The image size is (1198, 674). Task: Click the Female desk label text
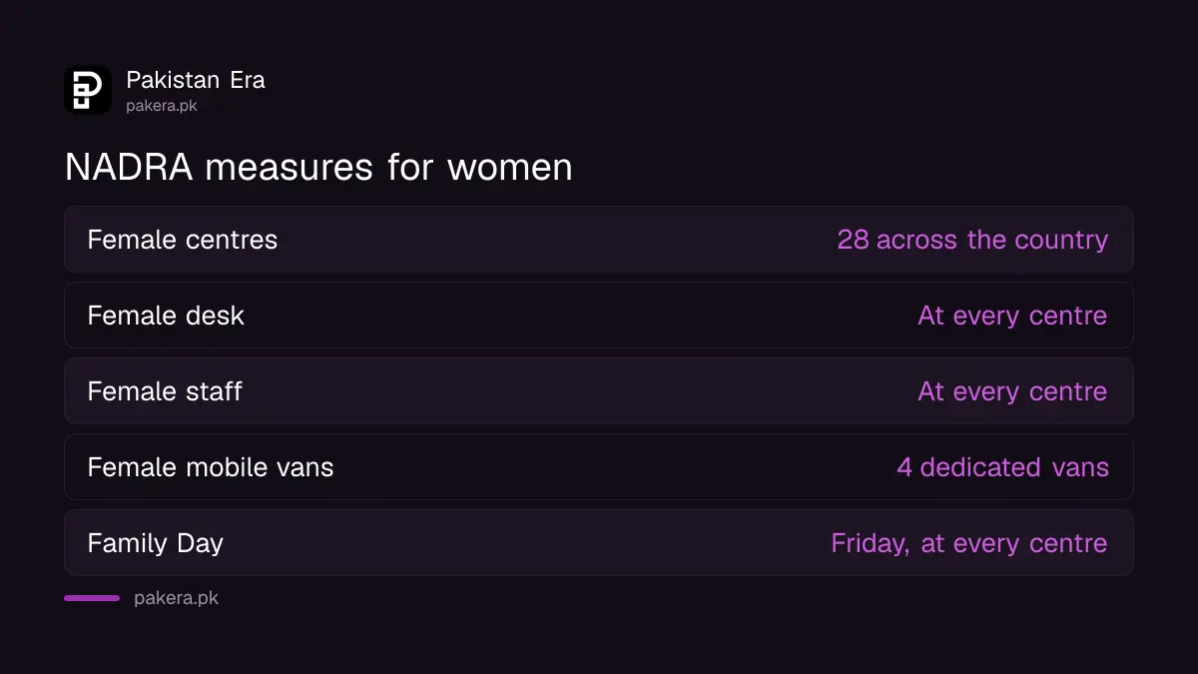166,316
